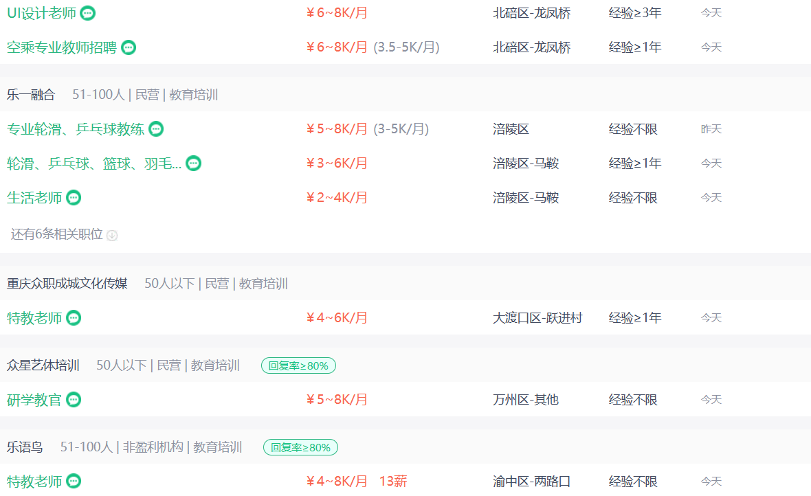Click chat icon beside 生活老师
The image size is (811, 496).
pyautogui.click(x=74, y=198)
